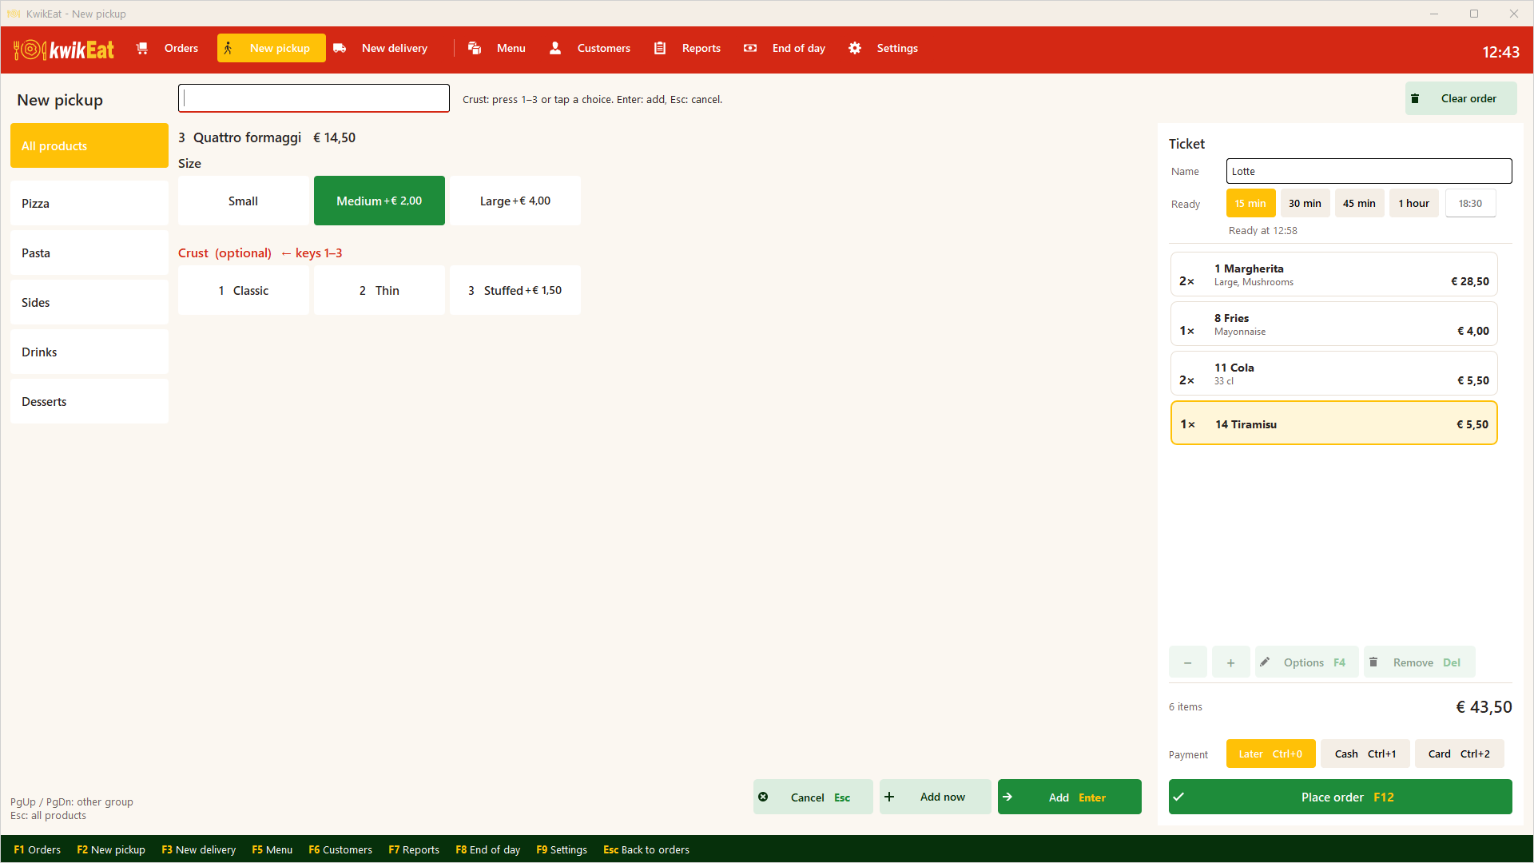
Task: Choose the Stuffed +€ 1,50 crust
Action: tap(515, 290)
